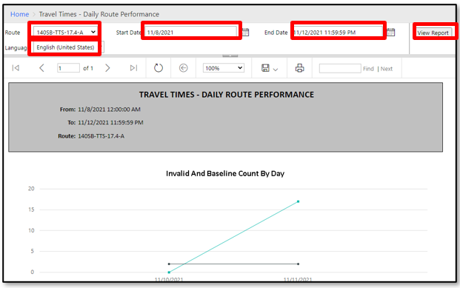This screenshot has width=460, height=288.
Task: Jump to the last report page
Action: [133, 68]
